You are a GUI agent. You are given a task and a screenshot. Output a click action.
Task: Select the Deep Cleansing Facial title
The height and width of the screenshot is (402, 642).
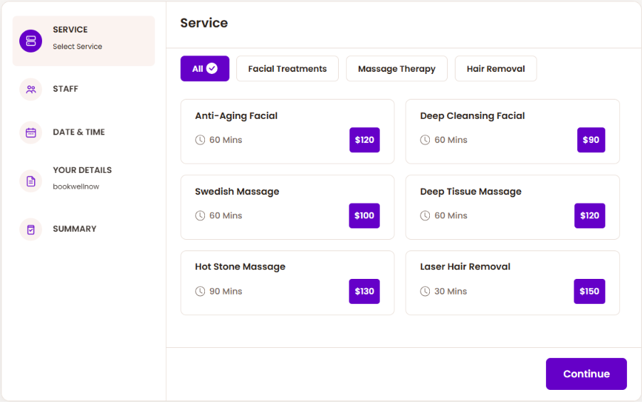tap(473, 116)
